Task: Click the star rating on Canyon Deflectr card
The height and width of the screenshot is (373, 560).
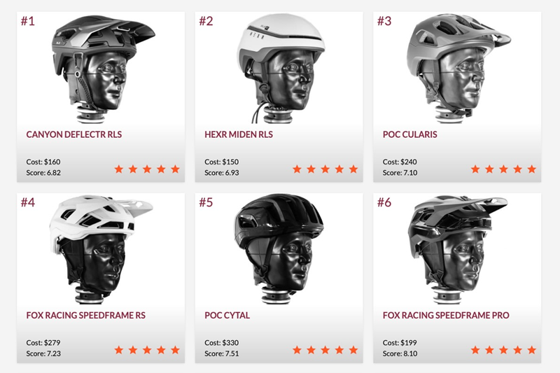Action: (x=147, y=169)
